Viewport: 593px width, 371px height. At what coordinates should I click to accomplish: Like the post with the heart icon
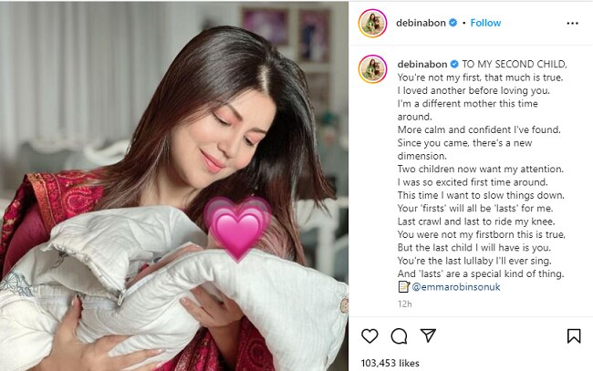point(369,335)
